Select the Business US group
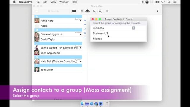 click(119, 33)
